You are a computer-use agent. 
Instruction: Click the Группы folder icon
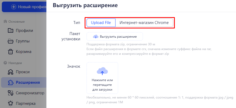(x=10, y=41)
